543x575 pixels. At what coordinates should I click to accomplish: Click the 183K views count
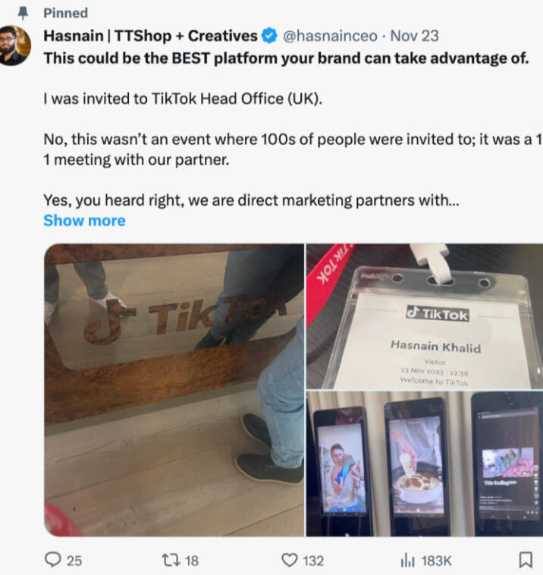(436, 561)
